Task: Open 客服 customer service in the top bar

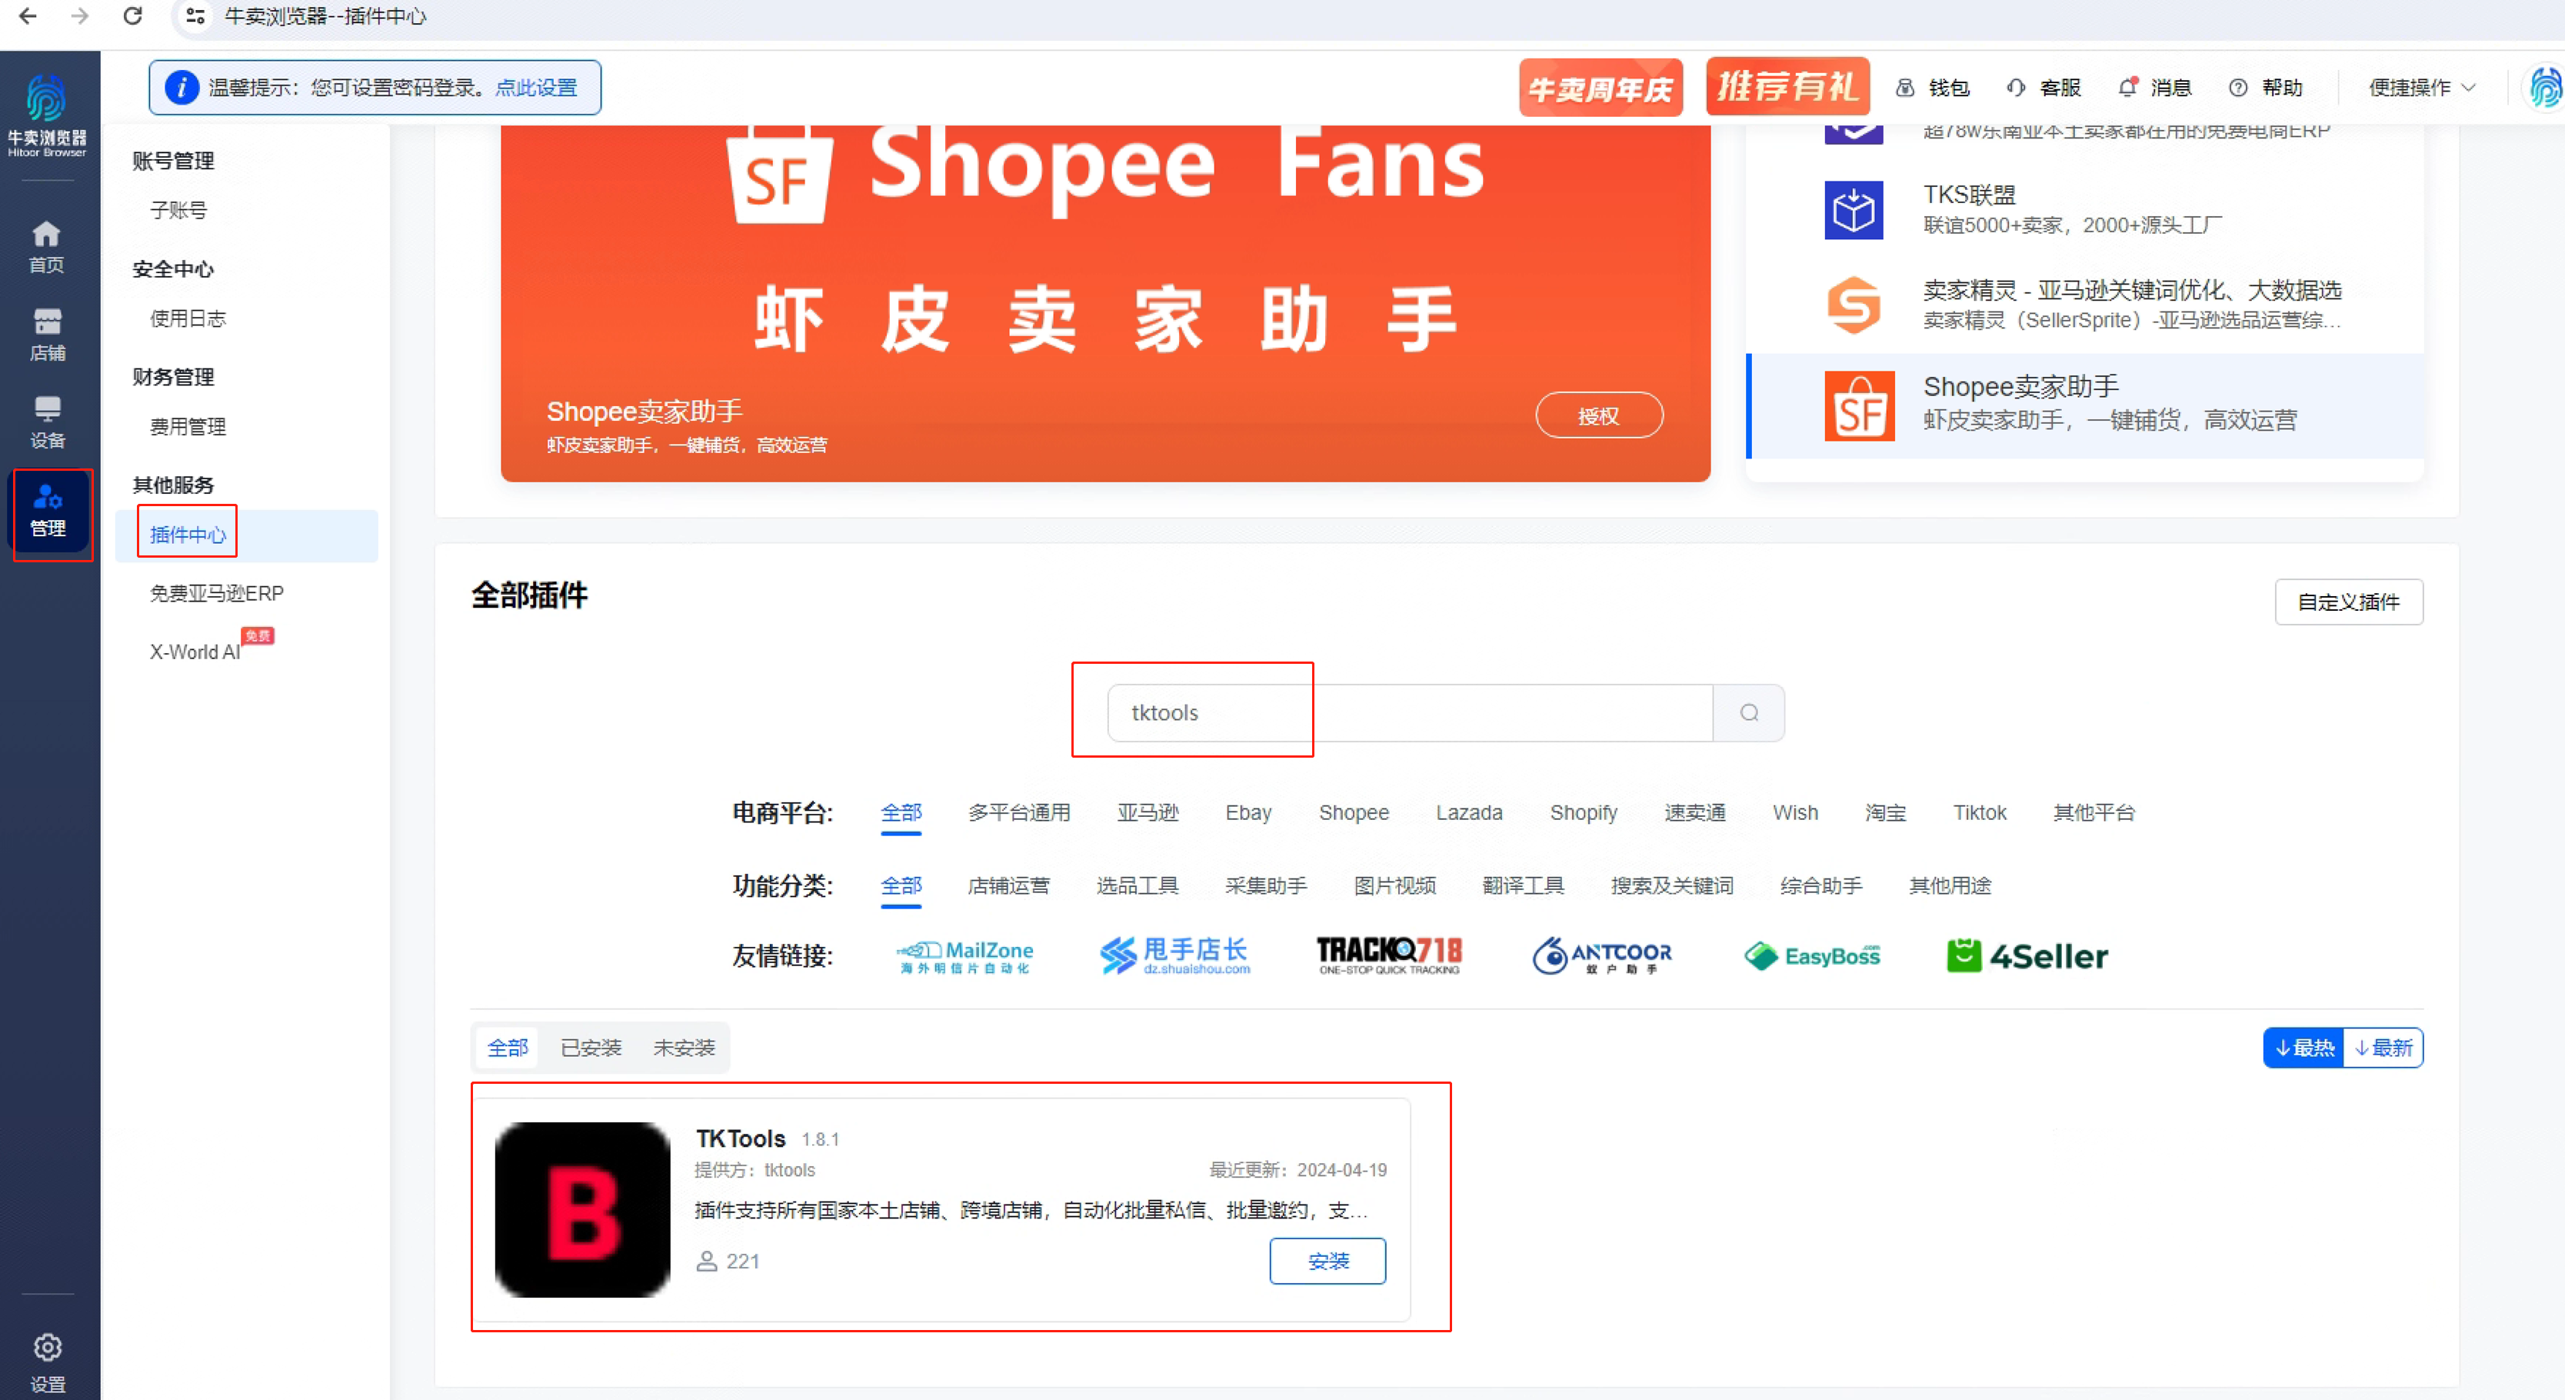Action: 2044,88
